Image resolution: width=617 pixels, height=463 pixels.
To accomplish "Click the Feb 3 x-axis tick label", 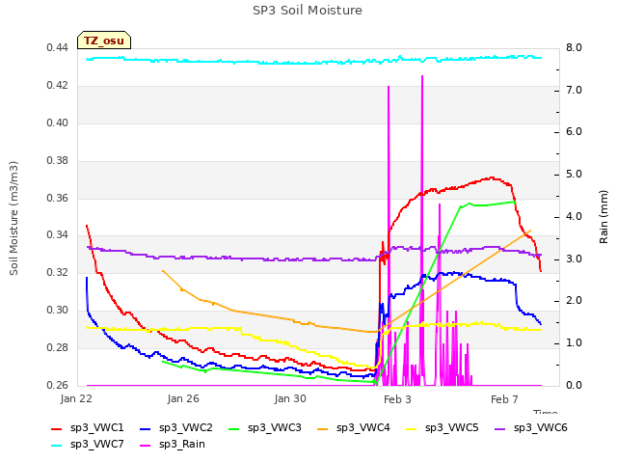I will tap(397, 399).
